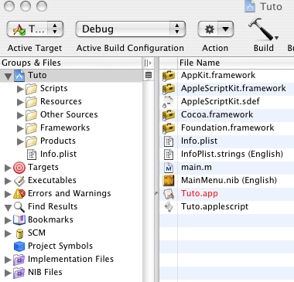Select the NIB Files smart group icon
The width and height of the screenshot is (294, 282).
pos(19,273)
